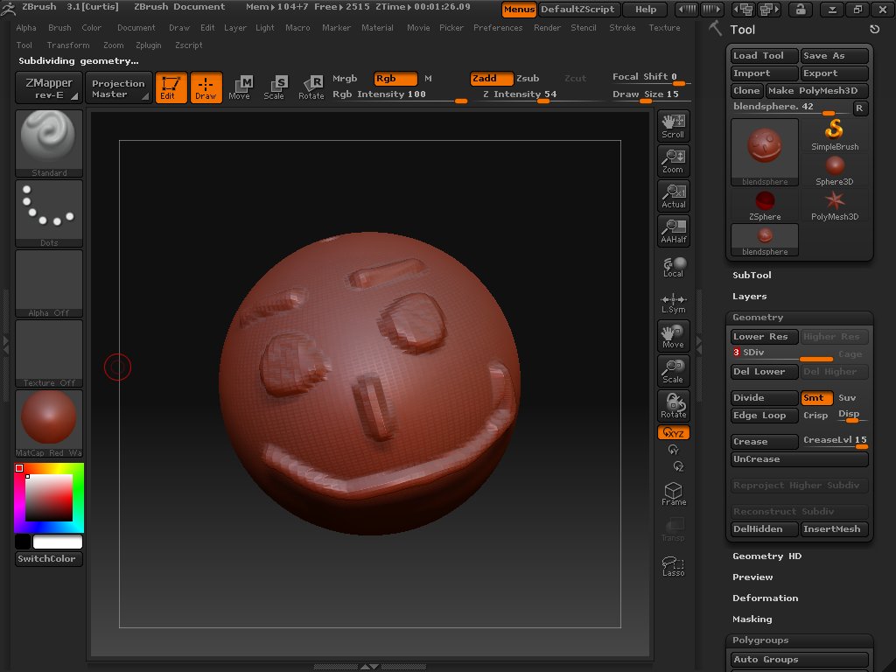Screen dimensions: 896x672
Task: Select the SimpleBrush tool
Action: point(834,135)
